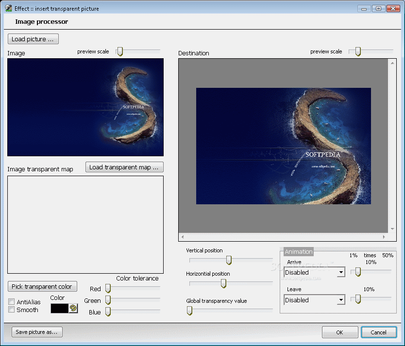
Task: Click the Load transparent map button
Action: (124, 167)
